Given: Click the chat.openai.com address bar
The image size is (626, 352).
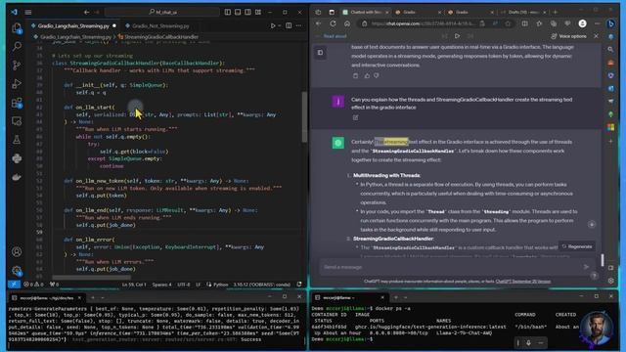Looking at the screenshot, I should [424, 23].
